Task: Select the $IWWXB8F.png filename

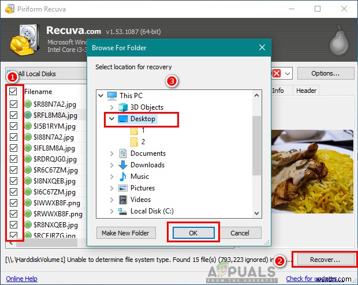Action: pyautogui.click(x=57, y=203)
